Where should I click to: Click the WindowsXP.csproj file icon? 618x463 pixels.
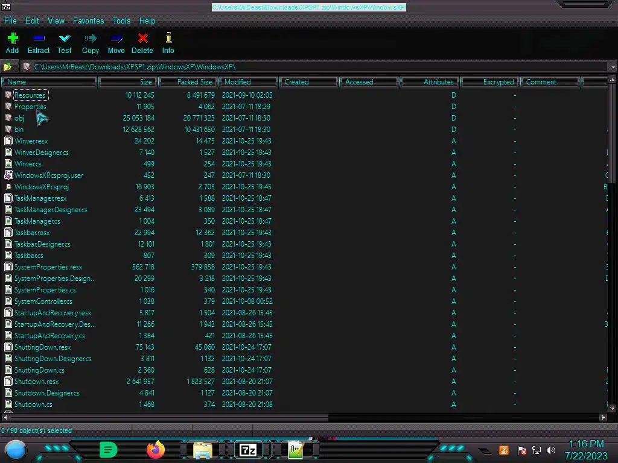[8, 187]
